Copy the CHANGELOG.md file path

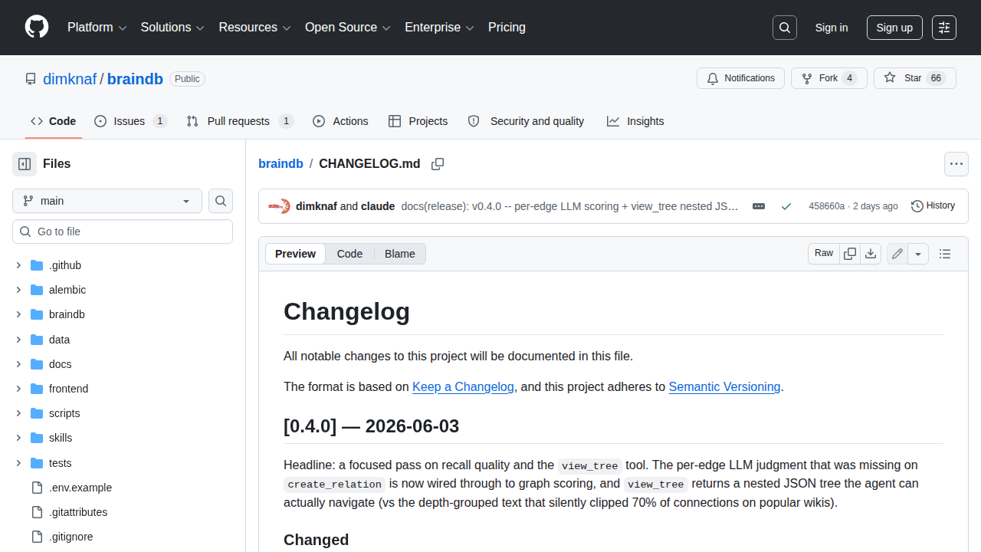(438, 164)
